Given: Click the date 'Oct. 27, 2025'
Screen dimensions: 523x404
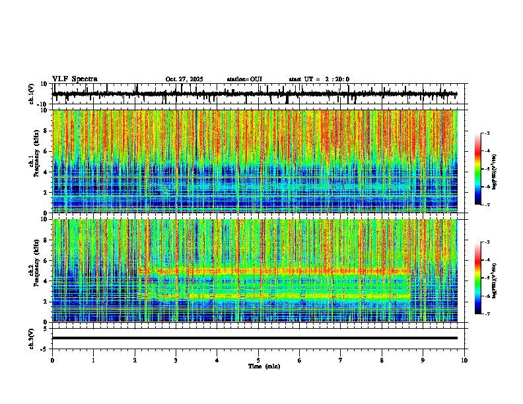Looking at the screenshot, I should click(184, 79).
